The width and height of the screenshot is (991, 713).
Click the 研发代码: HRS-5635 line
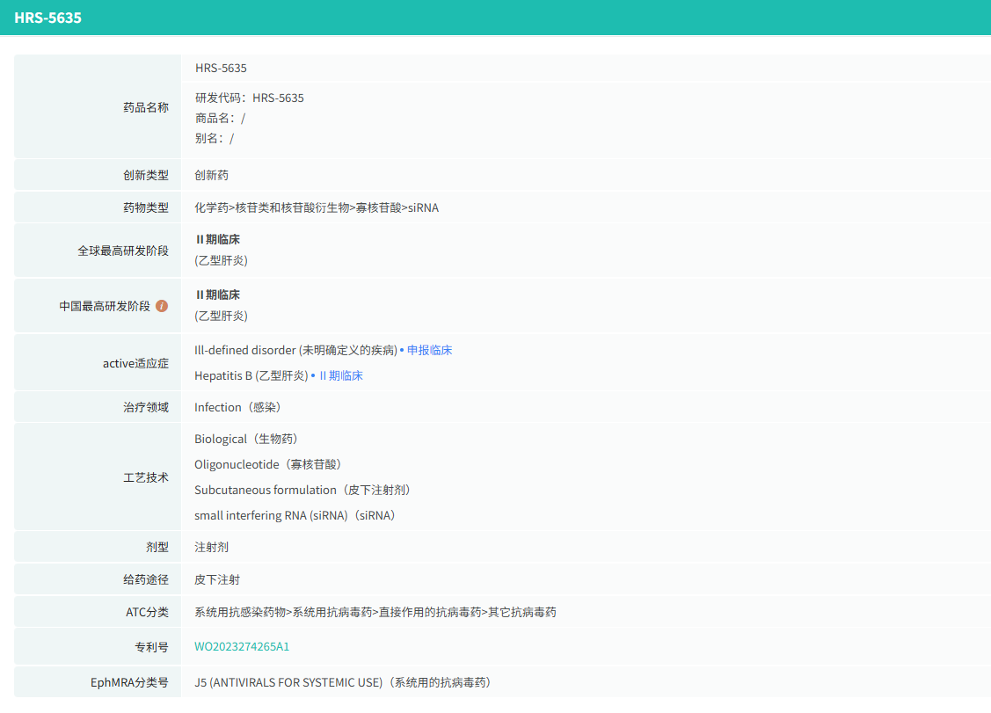[250, 98]
